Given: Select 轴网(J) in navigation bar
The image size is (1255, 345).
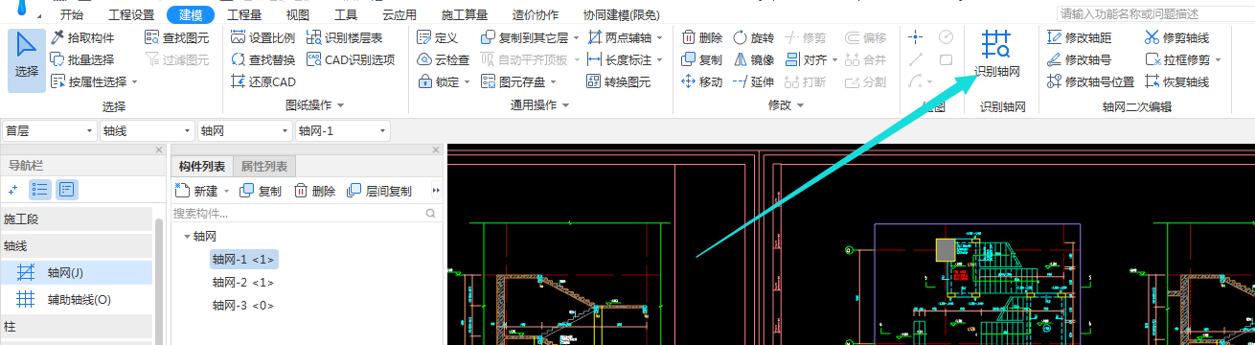Looking at the screenshot, I should pos(76,272).
